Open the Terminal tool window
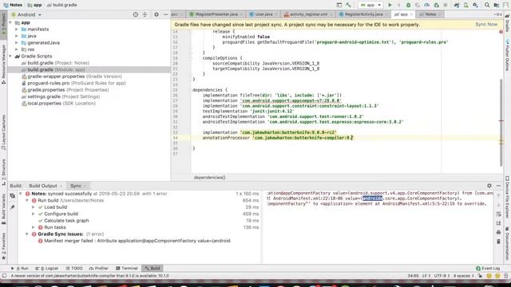This screenshot has height=287, width=511. tap(127, 268)
